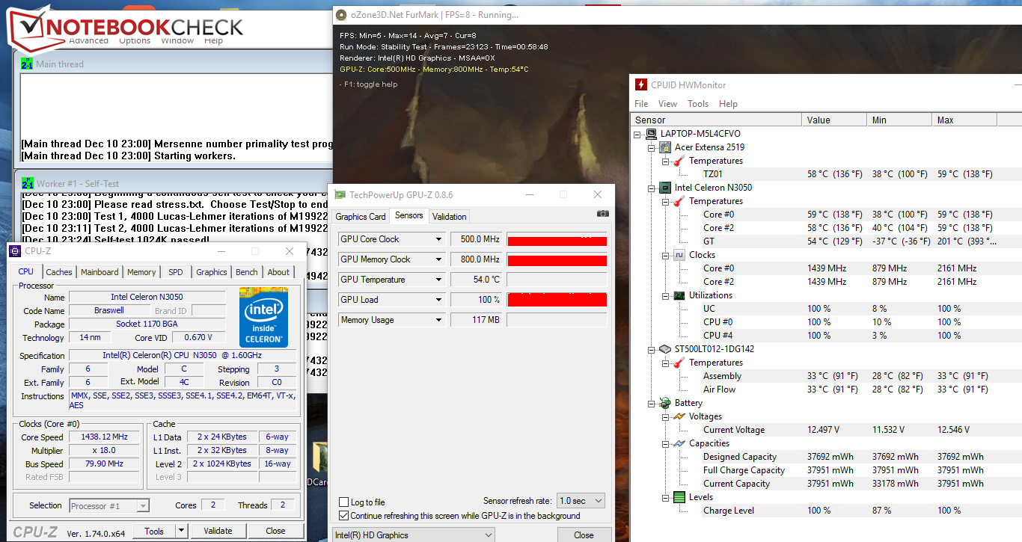Click the ST500LT012 hard drive icon
1022x542 pixels.
664,349
